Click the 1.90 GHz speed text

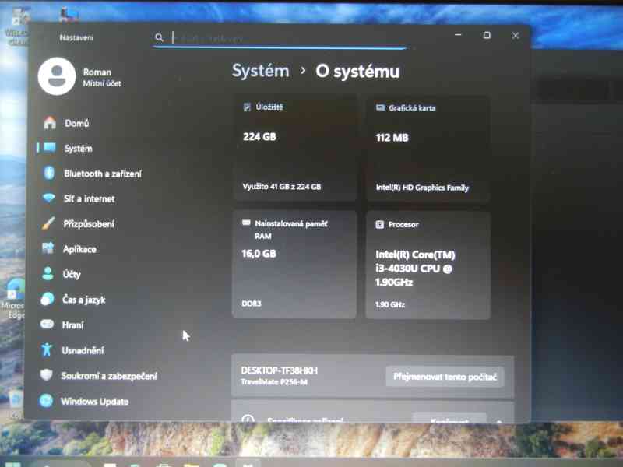390,304
